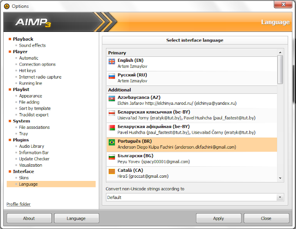This screenshot has width=296, height=229.
Task: Open the Playlist section
Action: click(21, 90)
